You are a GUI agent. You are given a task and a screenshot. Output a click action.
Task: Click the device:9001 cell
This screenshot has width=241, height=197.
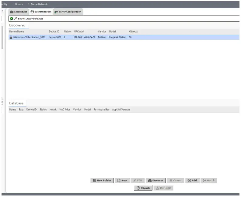point(55,37)
